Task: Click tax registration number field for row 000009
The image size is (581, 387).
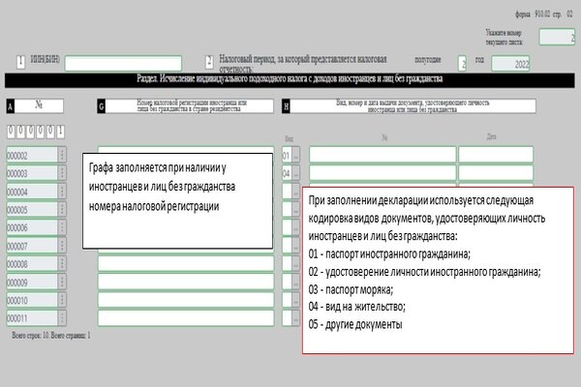Action: [185, 283]
